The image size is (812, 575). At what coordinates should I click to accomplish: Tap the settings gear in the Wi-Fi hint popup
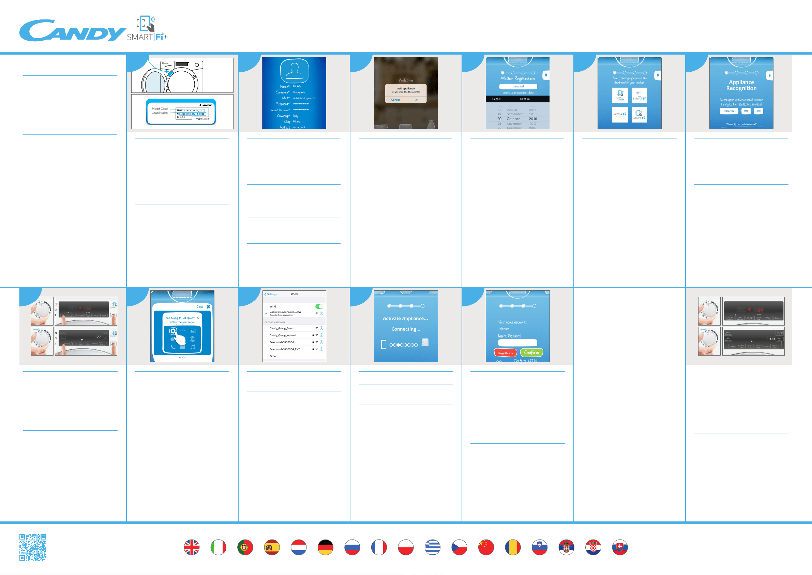tap(173, 331)
